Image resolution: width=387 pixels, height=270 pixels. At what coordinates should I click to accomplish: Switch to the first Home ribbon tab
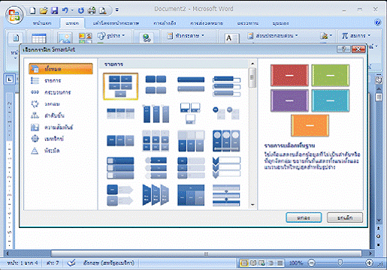pyautogui.click(x=42, y=23)
